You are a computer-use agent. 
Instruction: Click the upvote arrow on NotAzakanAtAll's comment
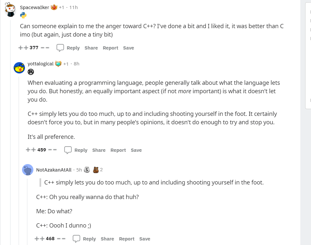click(x=37, y=239)
